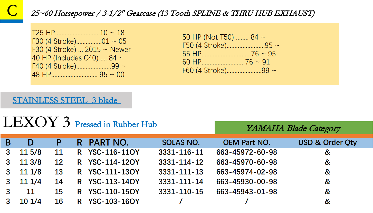Select the 48 HP 95 ~ 00 line
This screenshot has width=373, height=213.
click(x=78, y=75)
